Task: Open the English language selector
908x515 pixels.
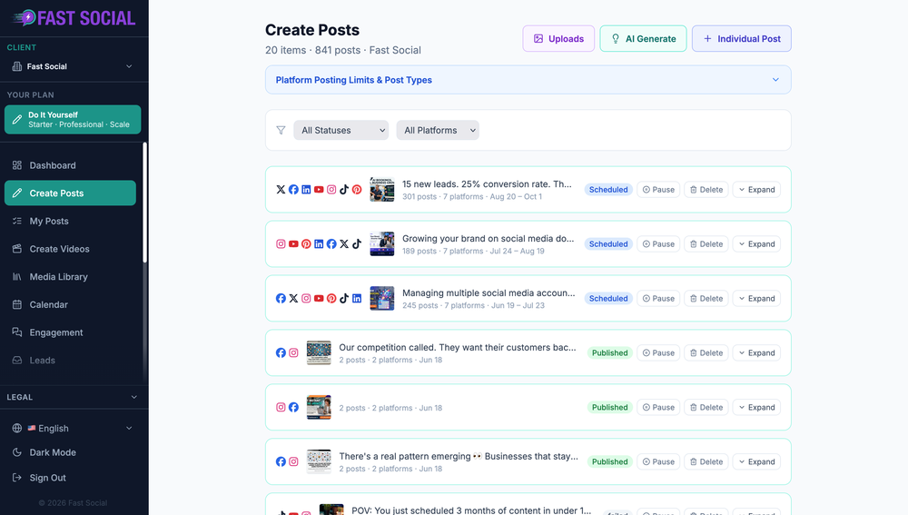Action: 73,428
